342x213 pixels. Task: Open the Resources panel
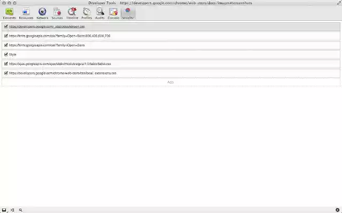pyautogui.click(x=26, y=13)
